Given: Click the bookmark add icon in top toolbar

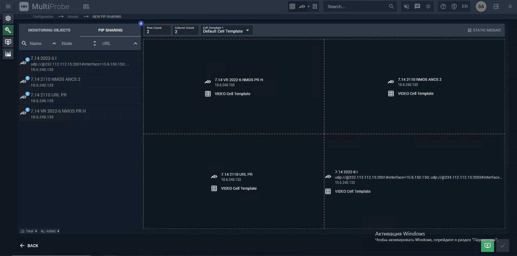Looking at the screenshot, I should pos(315,6).
